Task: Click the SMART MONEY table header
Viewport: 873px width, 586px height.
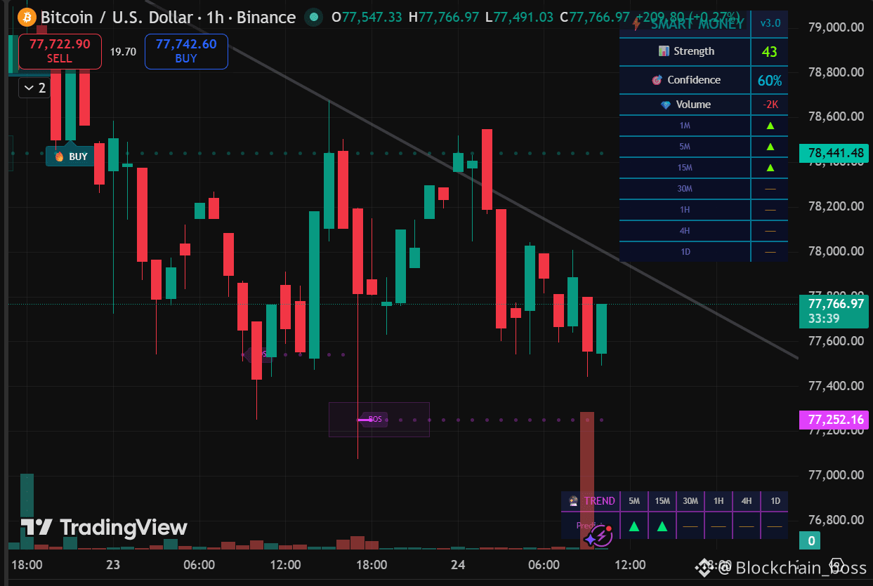Action: point(697,24)
